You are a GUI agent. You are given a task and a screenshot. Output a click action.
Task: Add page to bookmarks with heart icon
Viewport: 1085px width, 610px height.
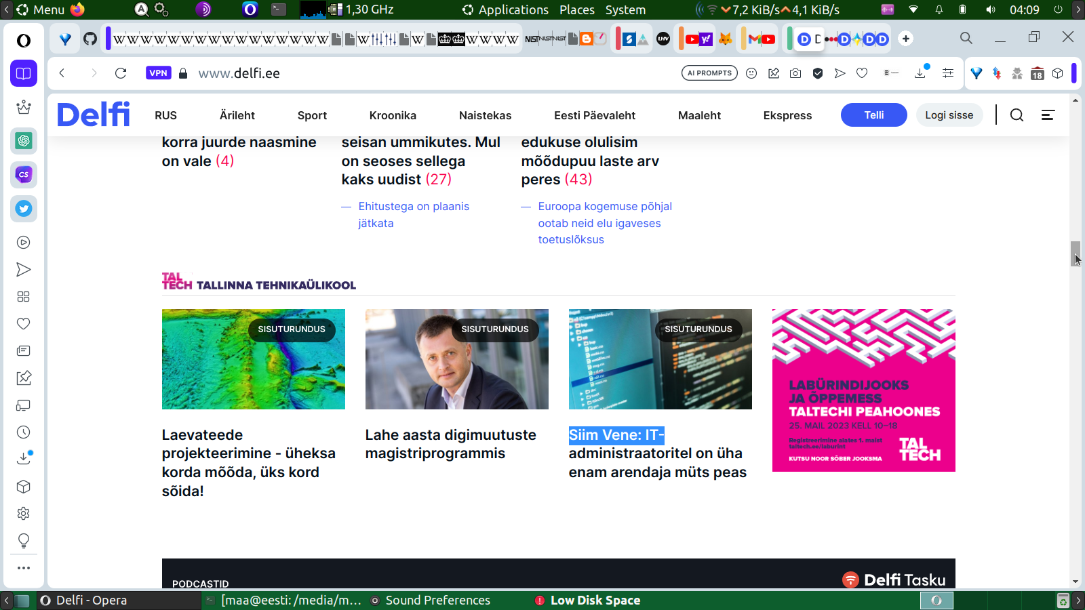(x=862, y=73)
